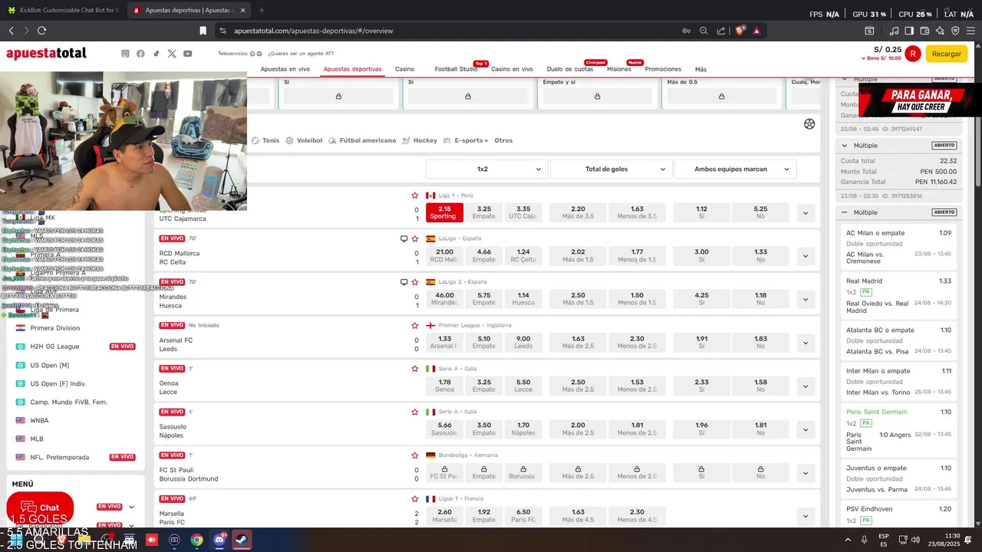Select 21.00 RCD Mallorca odds button
982x552 pixels.
pos(444,255)
